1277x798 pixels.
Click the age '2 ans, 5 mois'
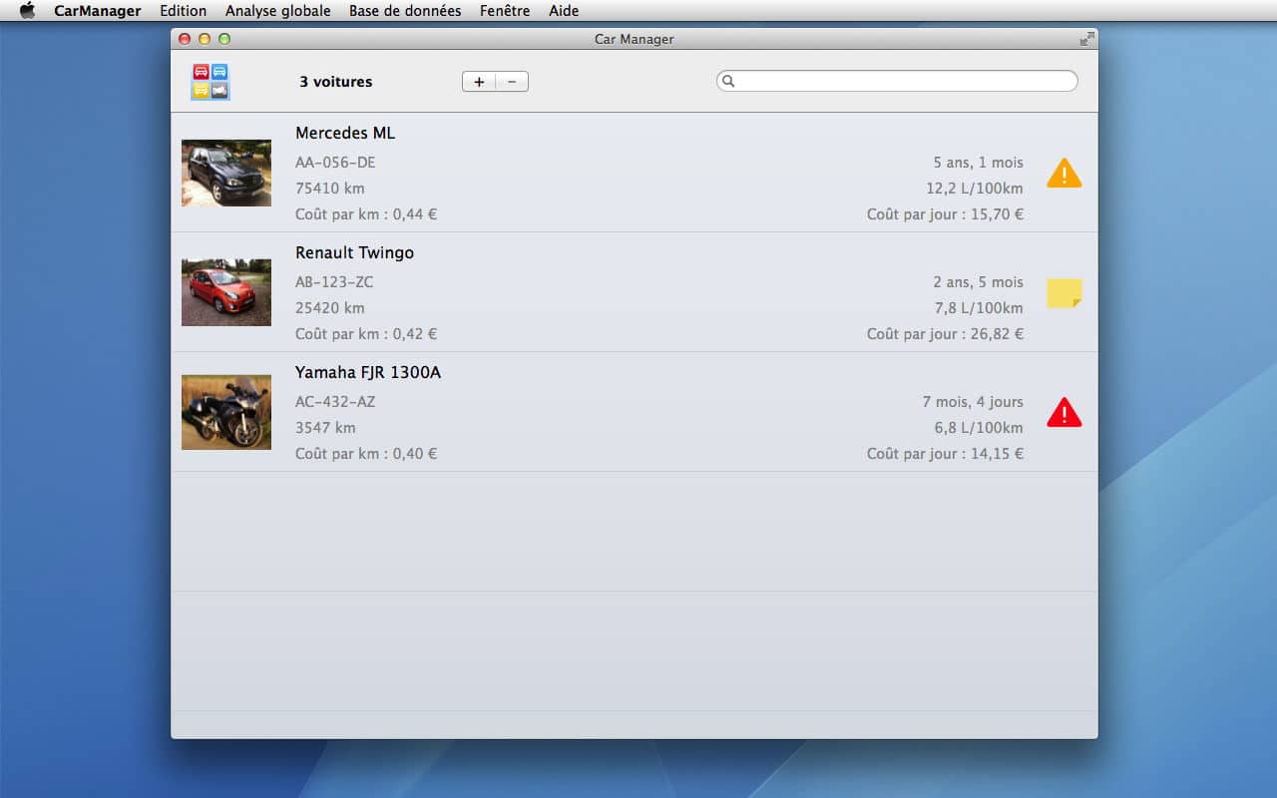point(979,282)
